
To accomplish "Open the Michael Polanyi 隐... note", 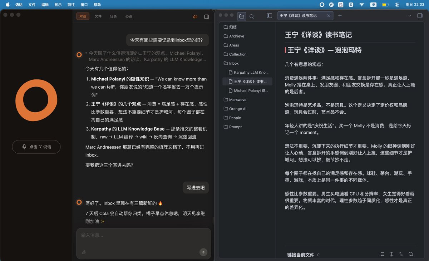I will coord(249,91).
